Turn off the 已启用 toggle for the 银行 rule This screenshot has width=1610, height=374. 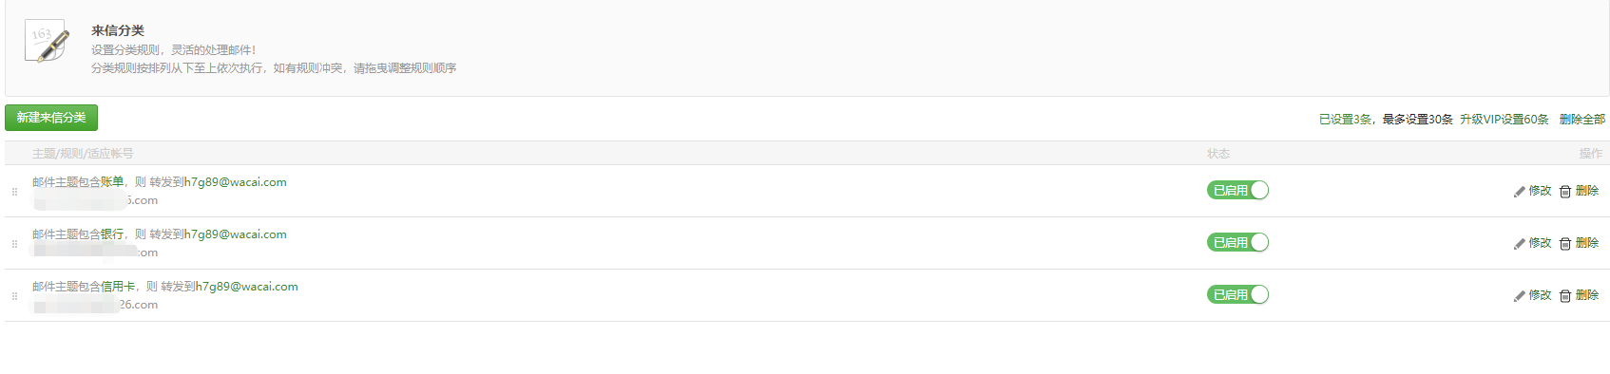[1237, 242]
